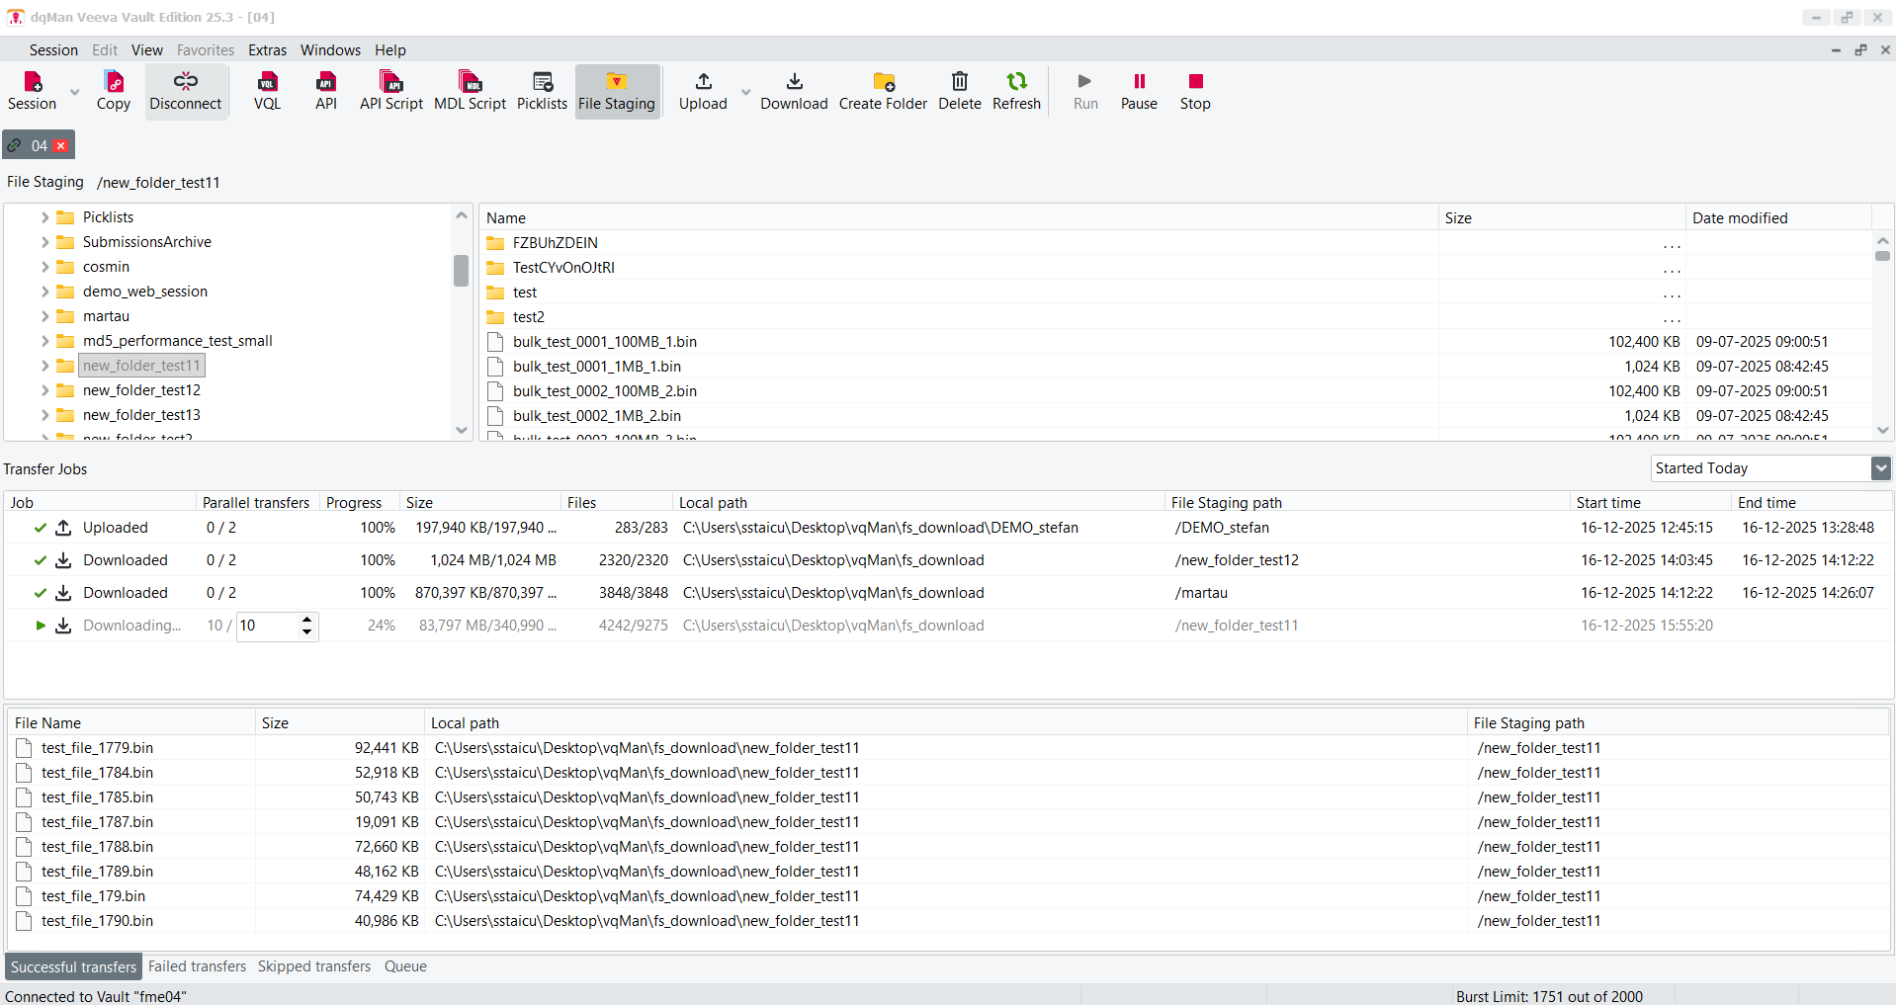The width and height of the screenshot is (1896, 1005).
Task: Toggle the File Staging view button
Action: [x=617, y=90]
